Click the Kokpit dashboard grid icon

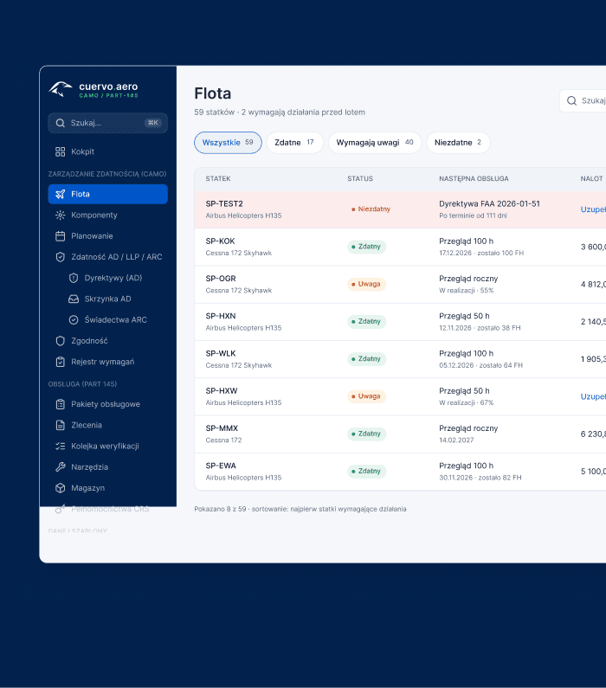click(60, 151)
